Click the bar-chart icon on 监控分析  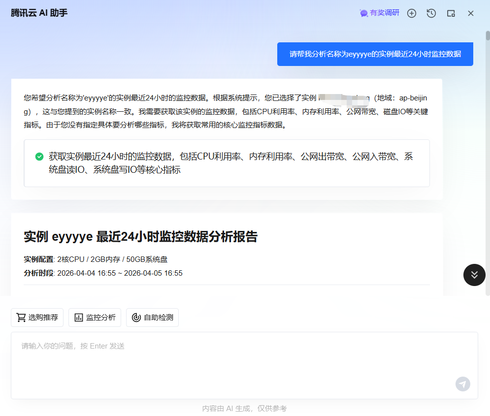pos(79,318)
